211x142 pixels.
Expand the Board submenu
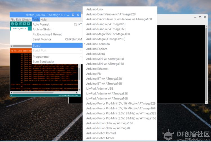57,46
